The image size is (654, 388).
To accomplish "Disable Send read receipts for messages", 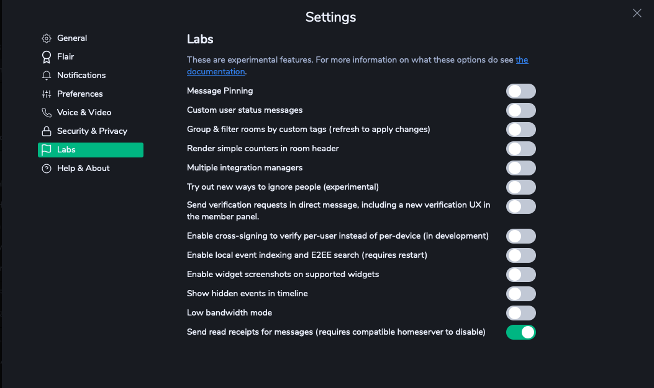I will (x=520, y=333).
